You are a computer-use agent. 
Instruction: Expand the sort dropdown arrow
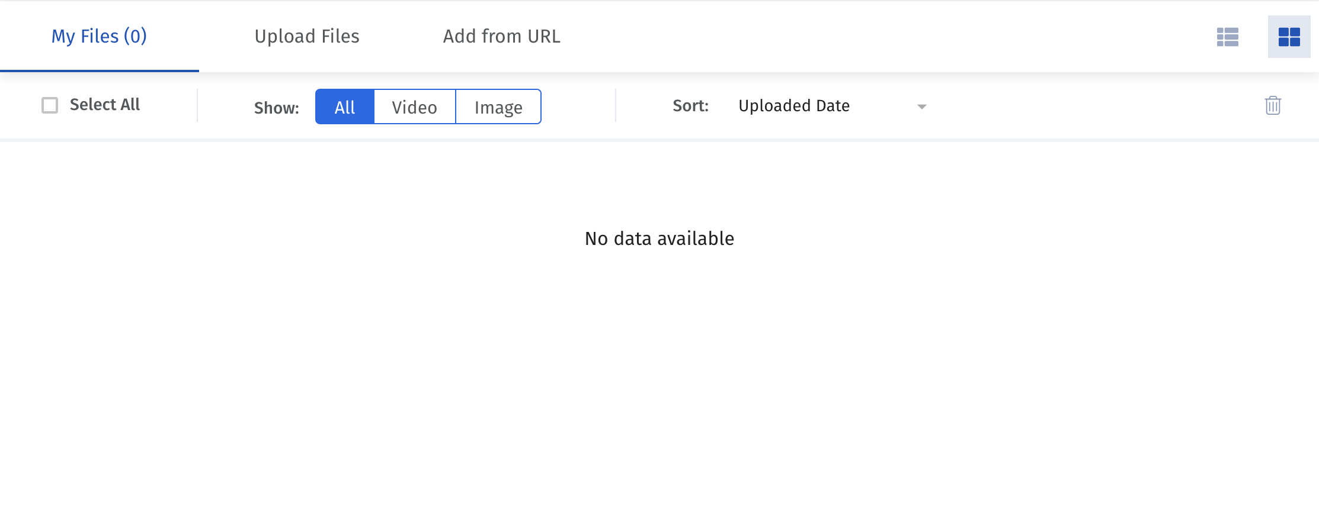(921, 106)
